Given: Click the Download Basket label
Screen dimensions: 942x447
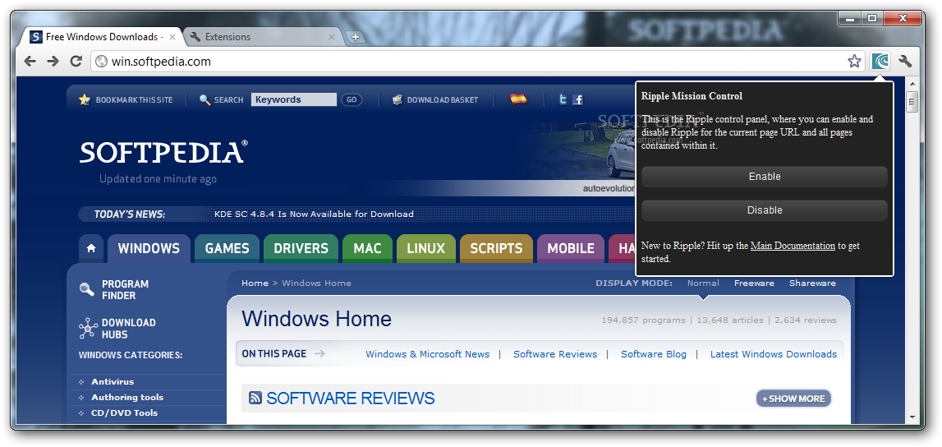Looking at the screenshot, I should coord(443,99).
